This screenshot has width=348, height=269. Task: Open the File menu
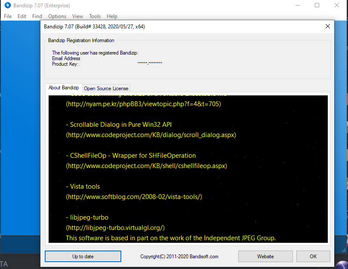tap(8, 16)
